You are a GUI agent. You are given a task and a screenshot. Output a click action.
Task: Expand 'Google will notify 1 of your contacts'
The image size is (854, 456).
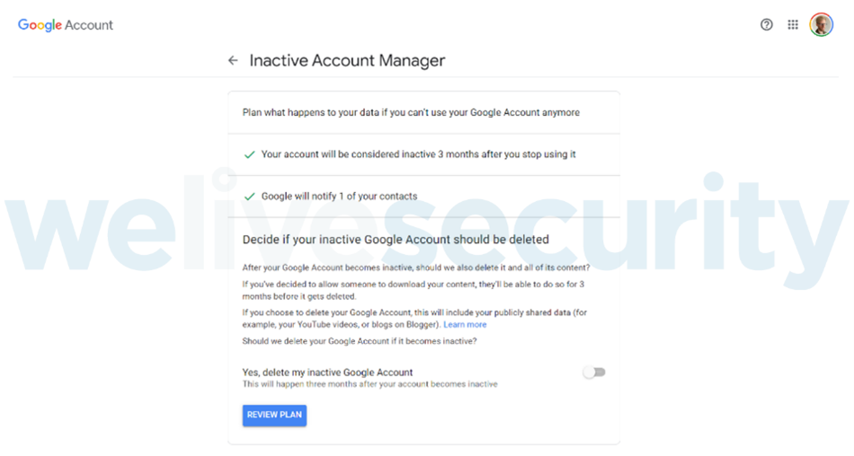click(339, 197)
